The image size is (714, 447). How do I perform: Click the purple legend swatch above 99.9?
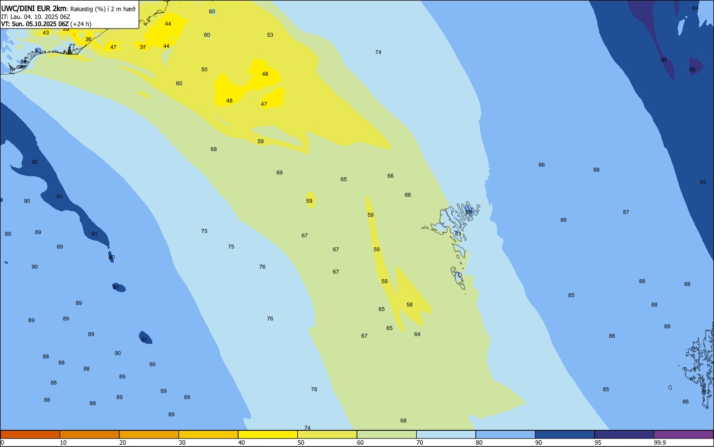coord(683,434)
